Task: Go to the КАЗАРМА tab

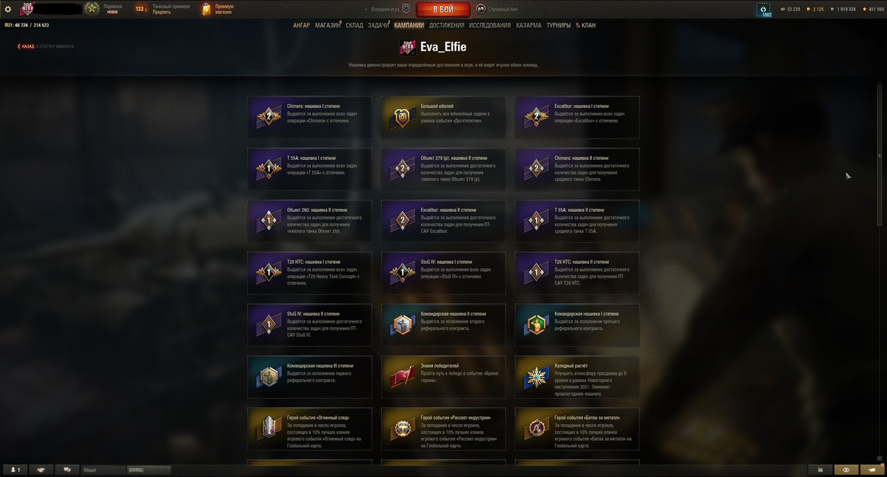Action: pyautogui.click(x=529, y=26)
